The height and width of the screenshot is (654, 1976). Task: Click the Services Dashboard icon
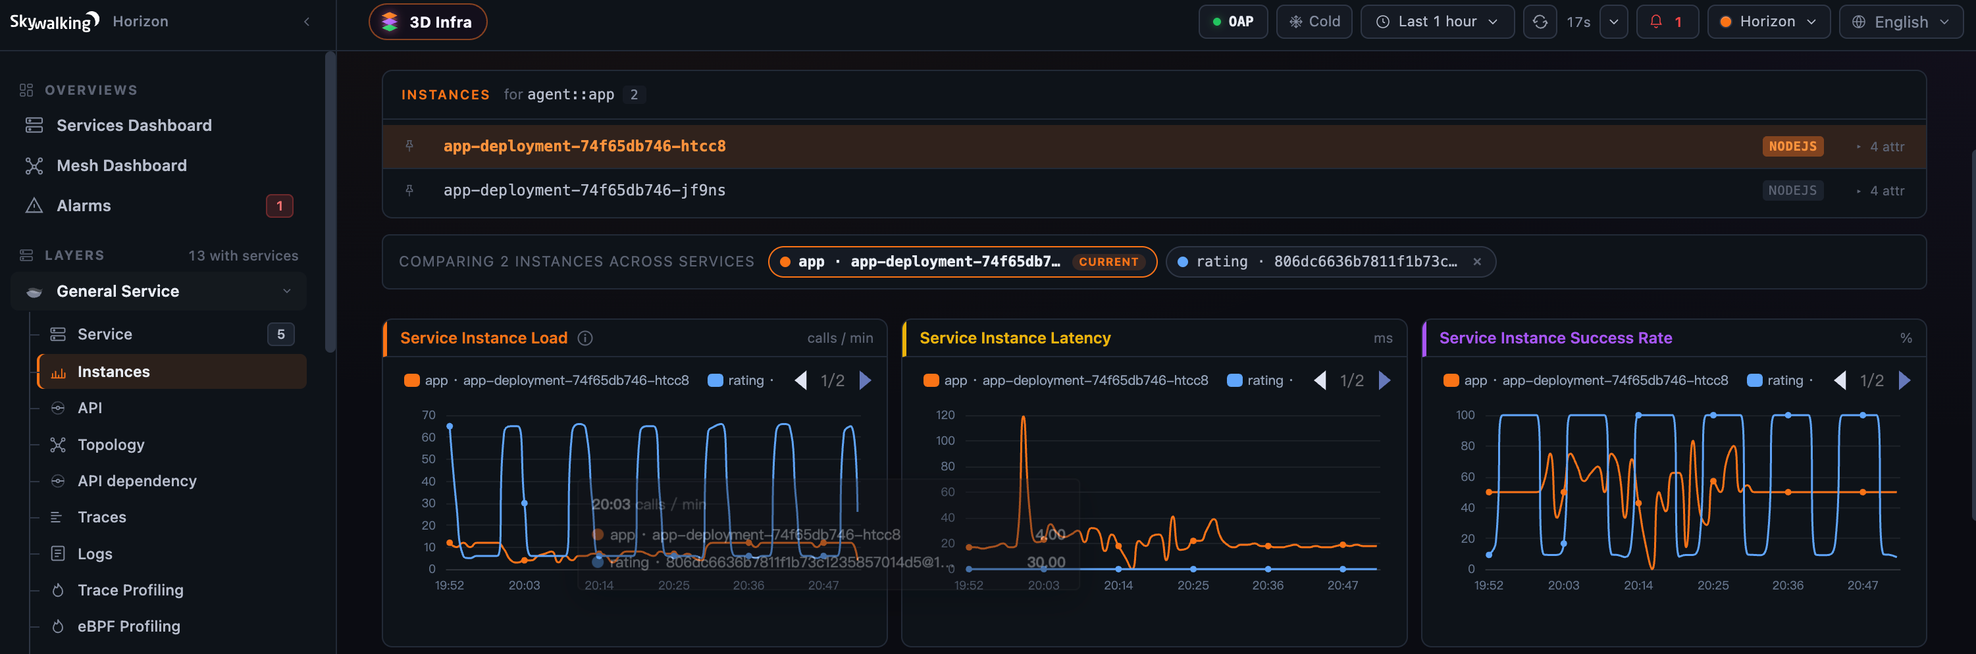[x=34, y=125]
